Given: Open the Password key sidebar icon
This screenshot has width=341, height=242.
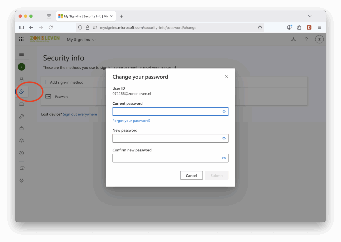Looking at the screenshot, I should [x=22, y=116].
